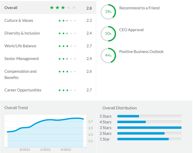
Task: Select the Culture & Values category
Action: (x=19, y=21)
